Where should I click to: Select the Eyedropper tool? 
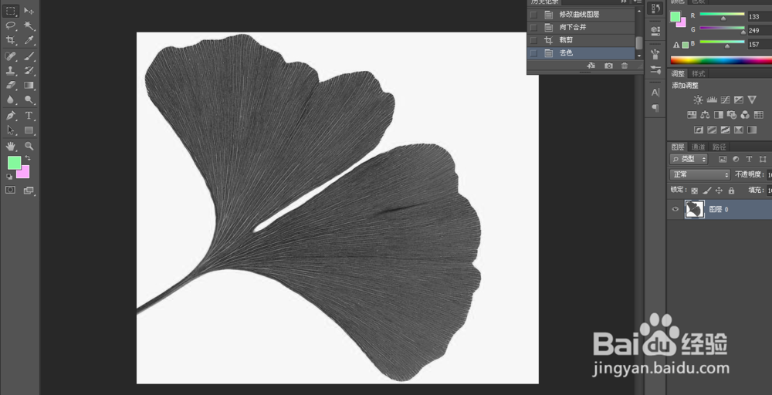point(29,40)
